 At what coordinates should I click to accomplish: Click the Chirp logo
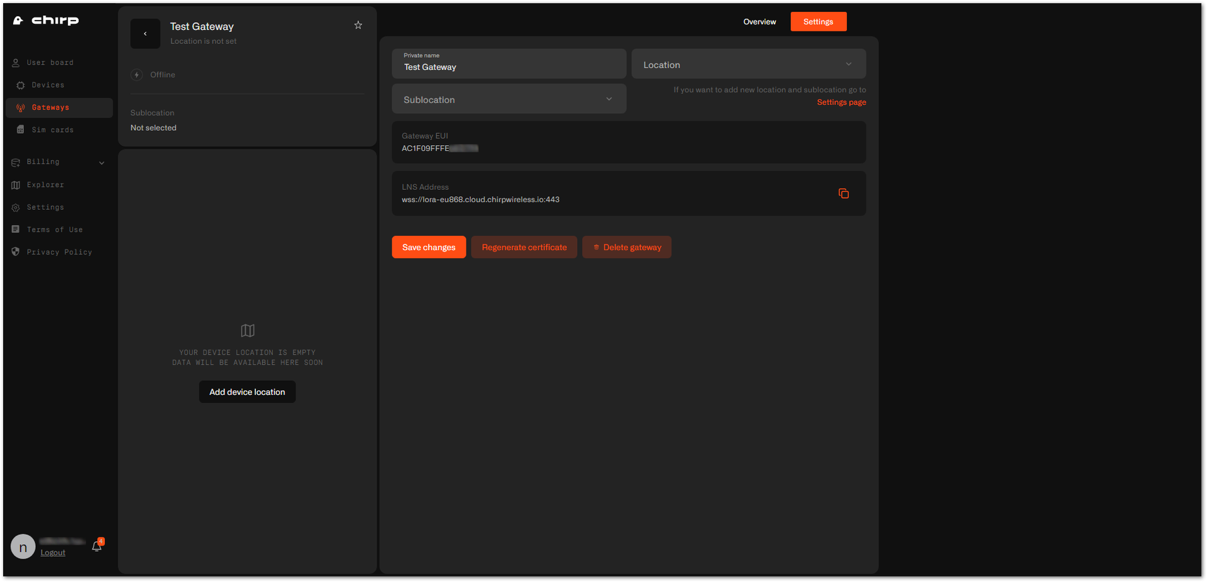tap(46, 21)
